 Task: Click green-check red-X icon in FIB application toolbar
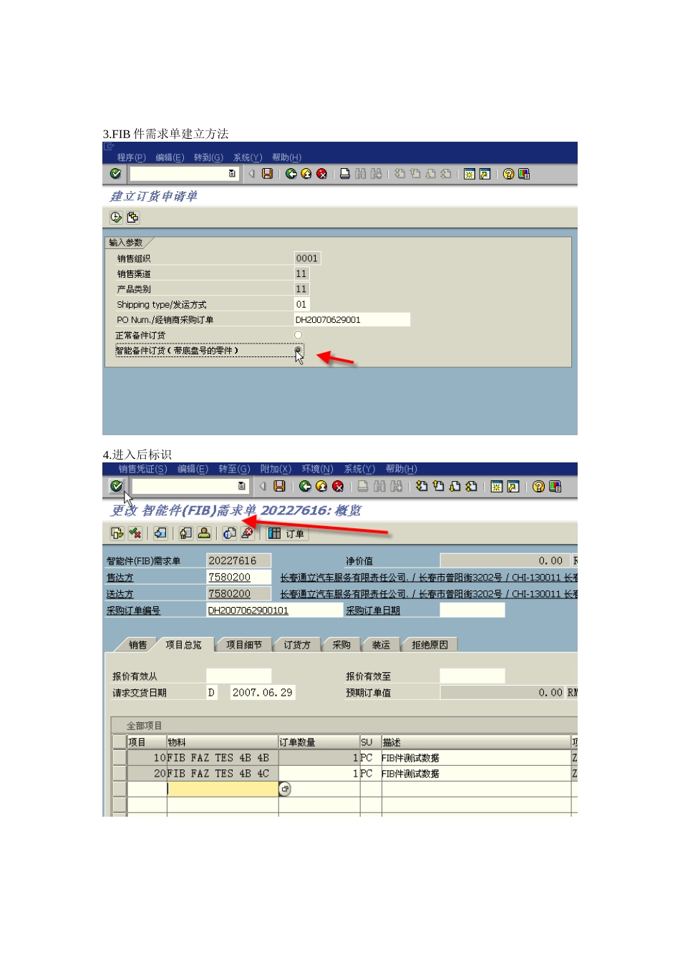coord(135,533)
